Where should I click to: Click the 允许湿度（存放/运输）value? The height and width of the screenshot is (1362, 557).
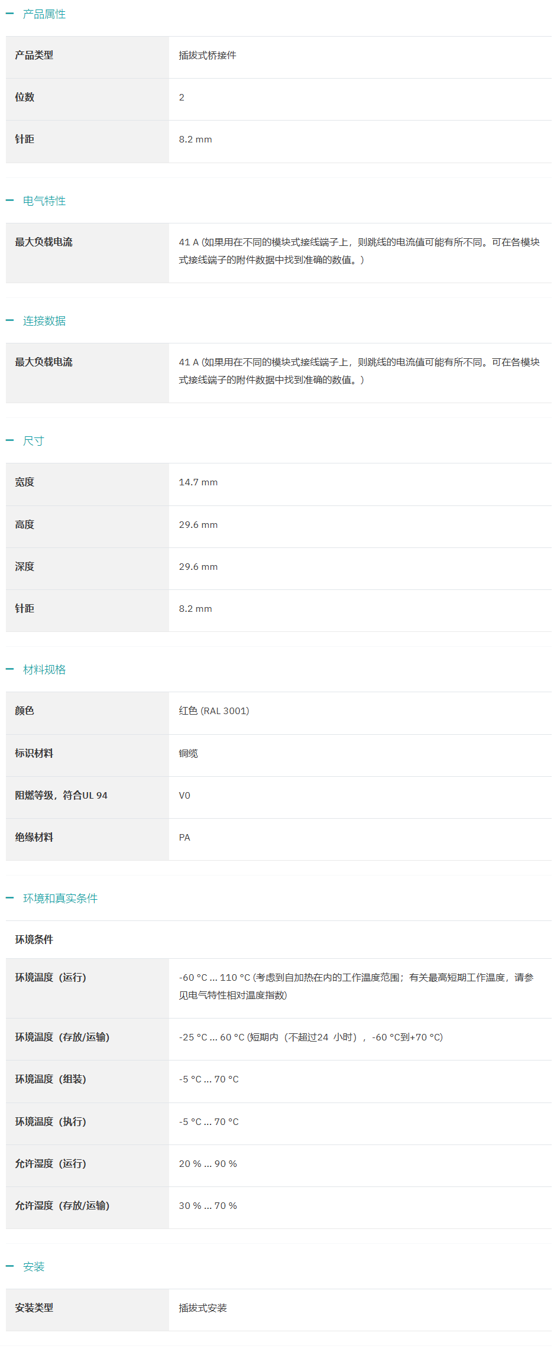[x=208, y=1206]
